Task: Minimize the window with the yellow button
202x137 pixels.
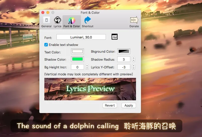Action: tap(48, 12)
